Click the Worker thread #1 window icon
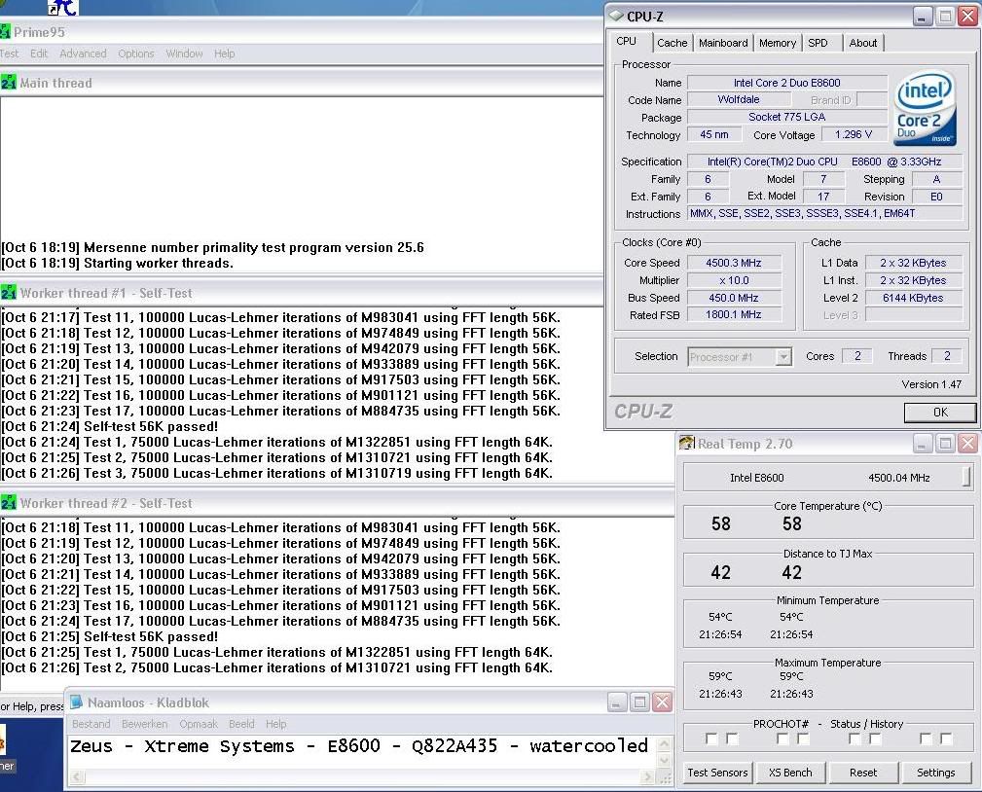This screenshot has height=792, width=982. 8,293
